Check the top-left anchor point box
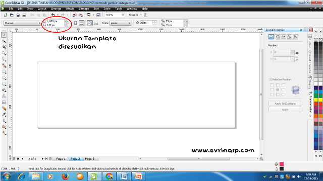323x181 pixels. (272, 85)
